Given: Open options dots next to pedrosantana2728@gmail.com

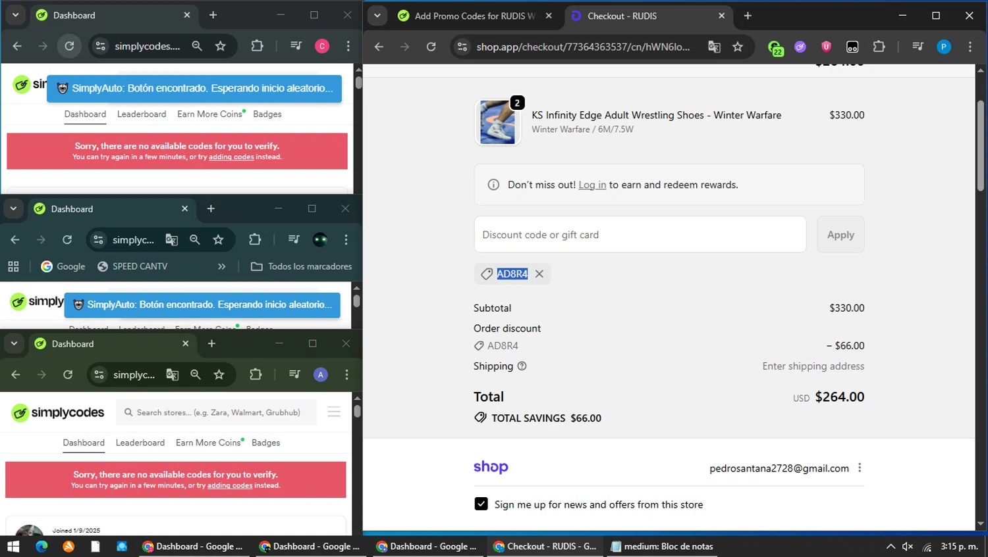Looking at the screenshot, I should (x=860, y=468).
